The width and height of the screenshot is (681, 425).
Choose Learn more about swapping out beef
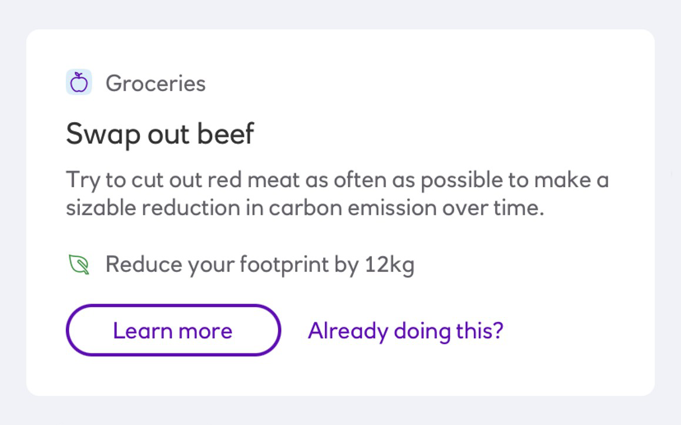coord(173,330)
